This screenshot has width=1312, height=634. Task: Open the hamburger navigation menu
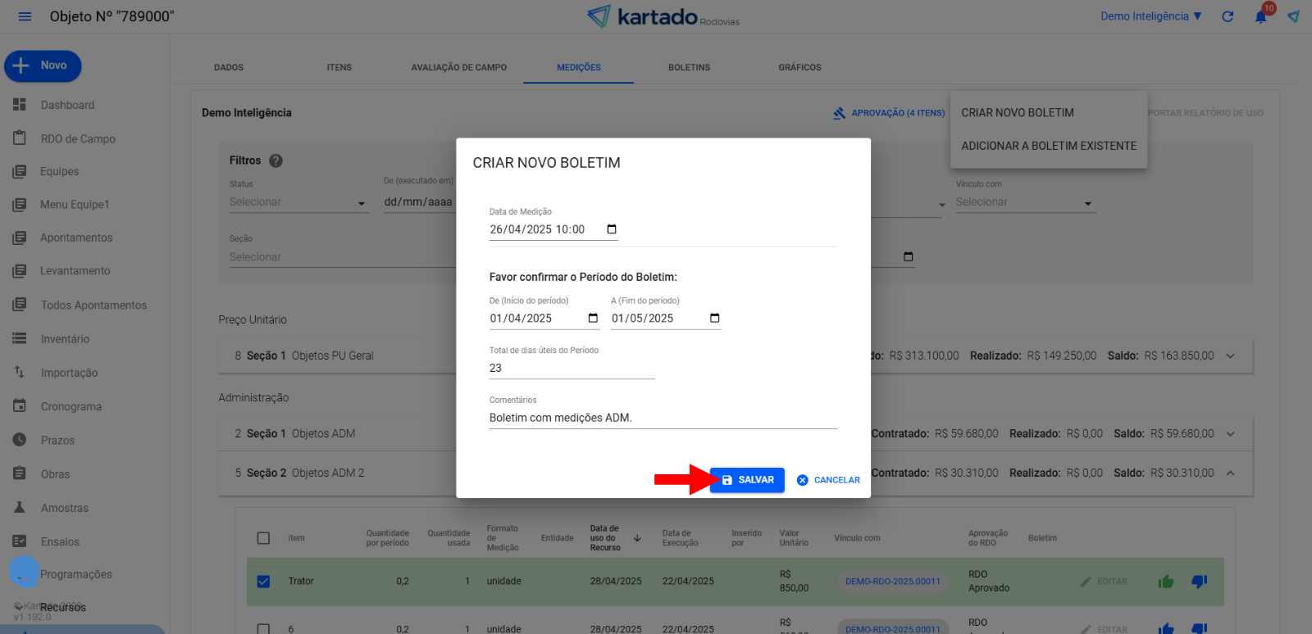click(x=25, y=16)
